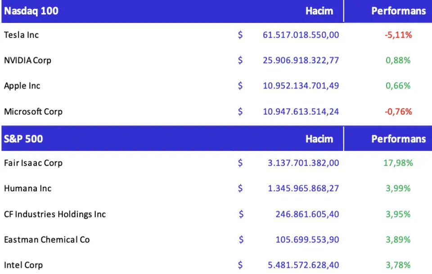
Task: Click Tesla's -5,11% performance value
Action: [x=398, y=35]
